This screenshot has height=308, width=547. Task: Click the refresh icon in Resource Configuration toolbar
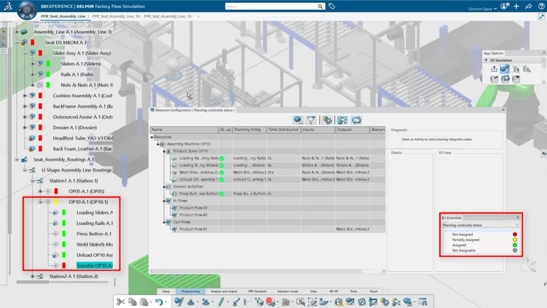click(356, 120)
